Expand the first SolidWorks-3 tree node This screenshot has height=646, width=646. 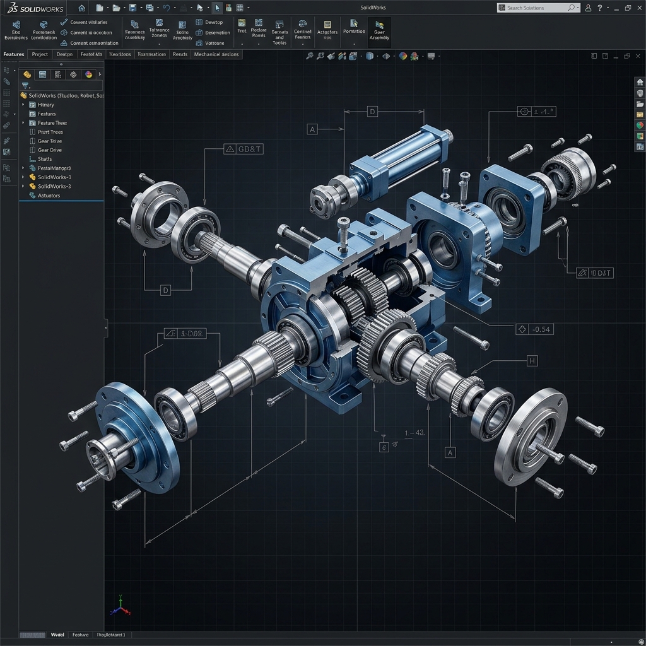(x=23, y=177)
